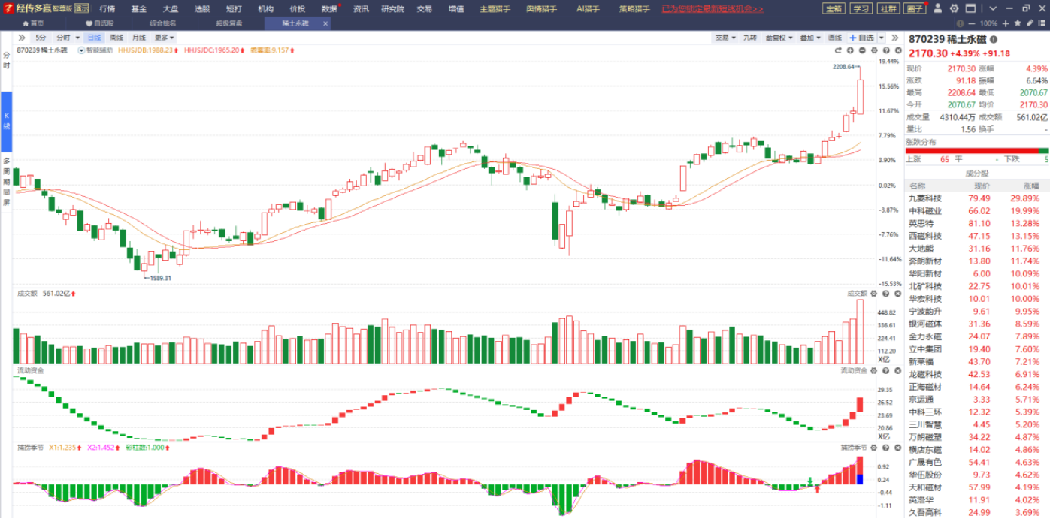The image size is (1050, 519).
Task: Zoom out main K-line chart minus icon
Action: [862, 50]
